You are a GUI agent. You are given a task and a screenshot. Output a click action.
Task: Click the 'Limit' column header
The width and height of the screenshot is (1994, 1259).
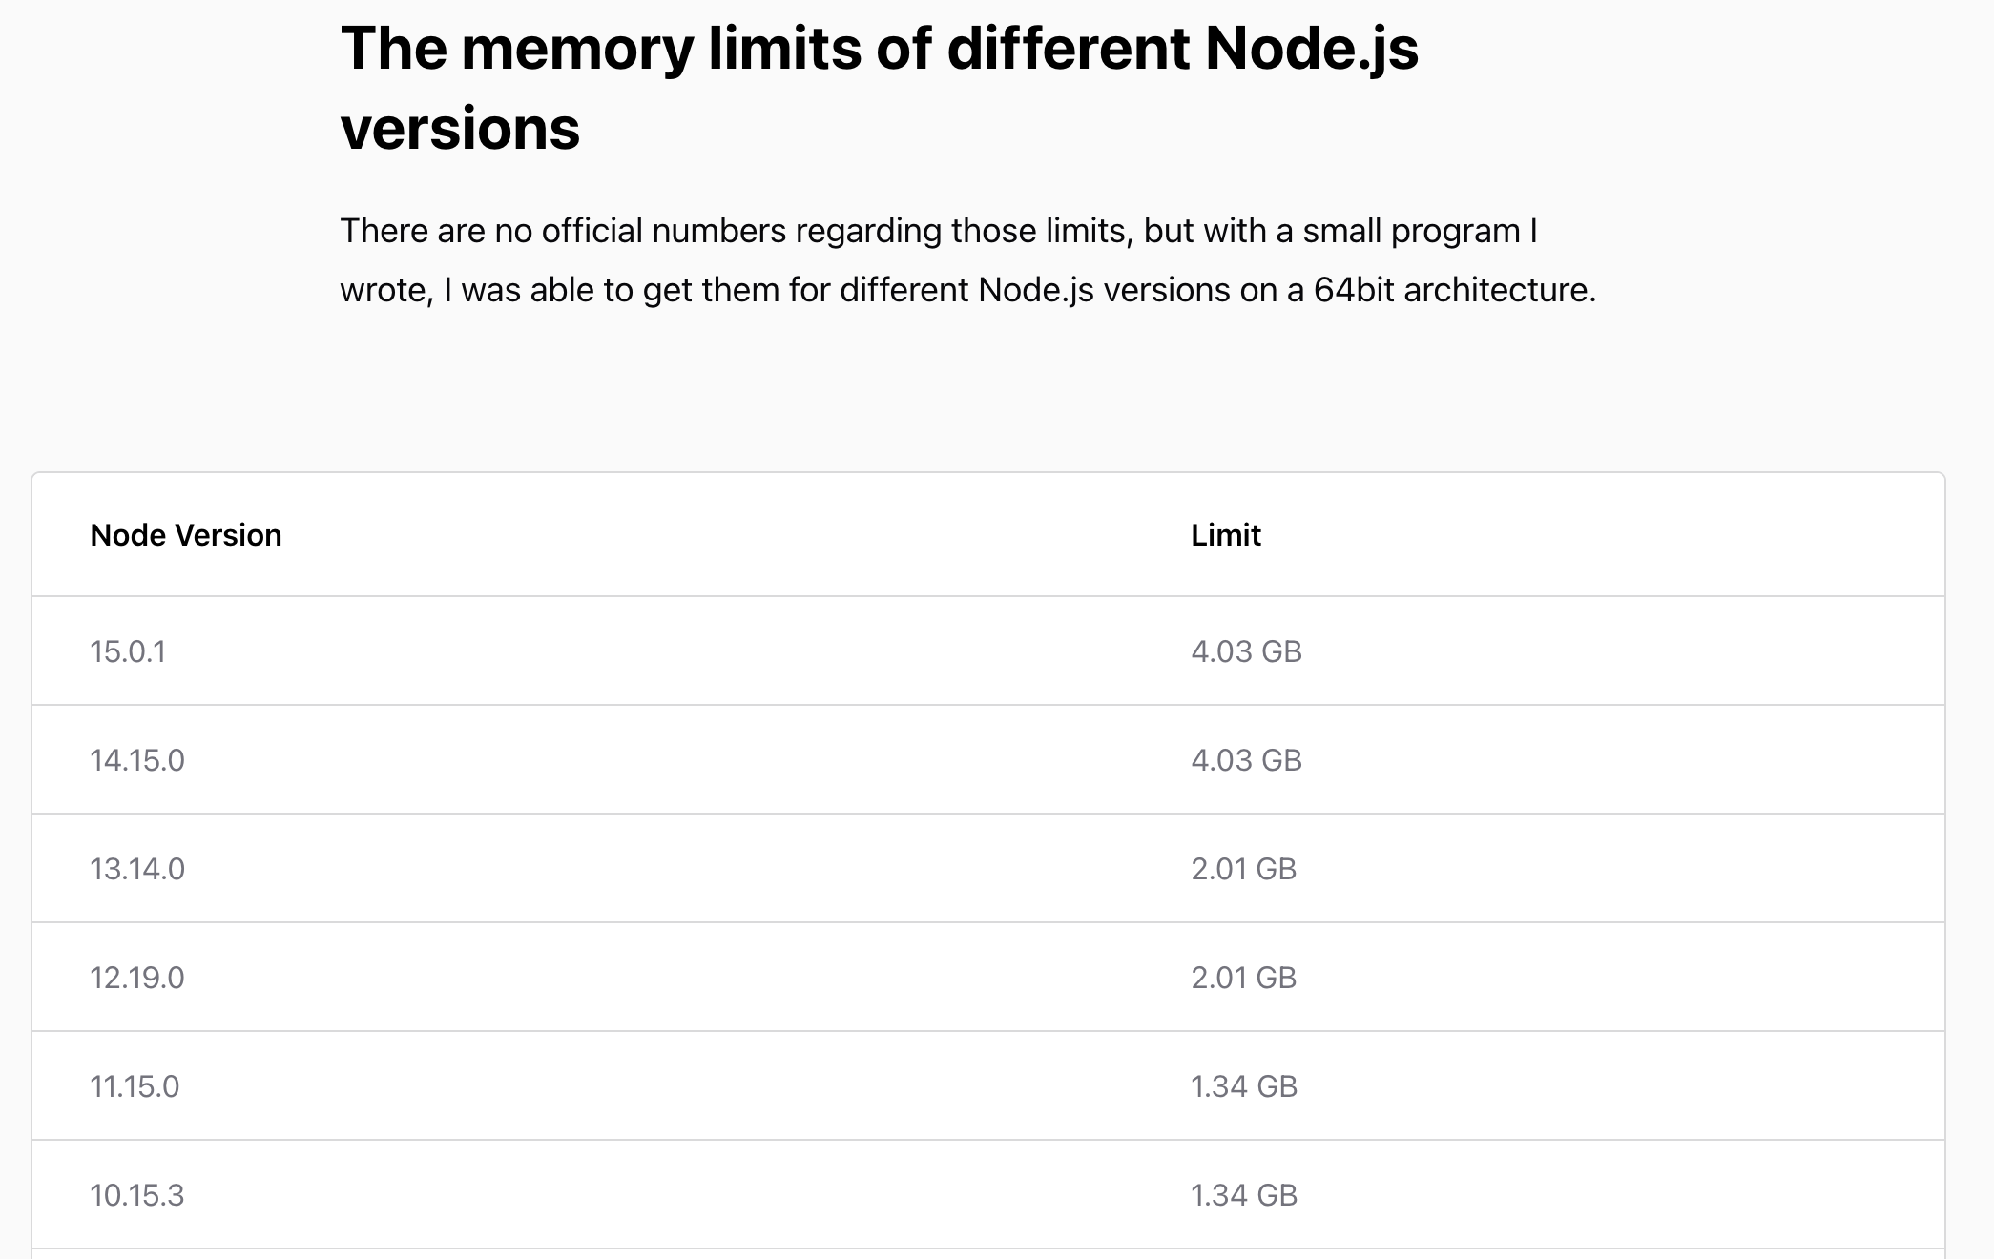(x=1226, y=535)
